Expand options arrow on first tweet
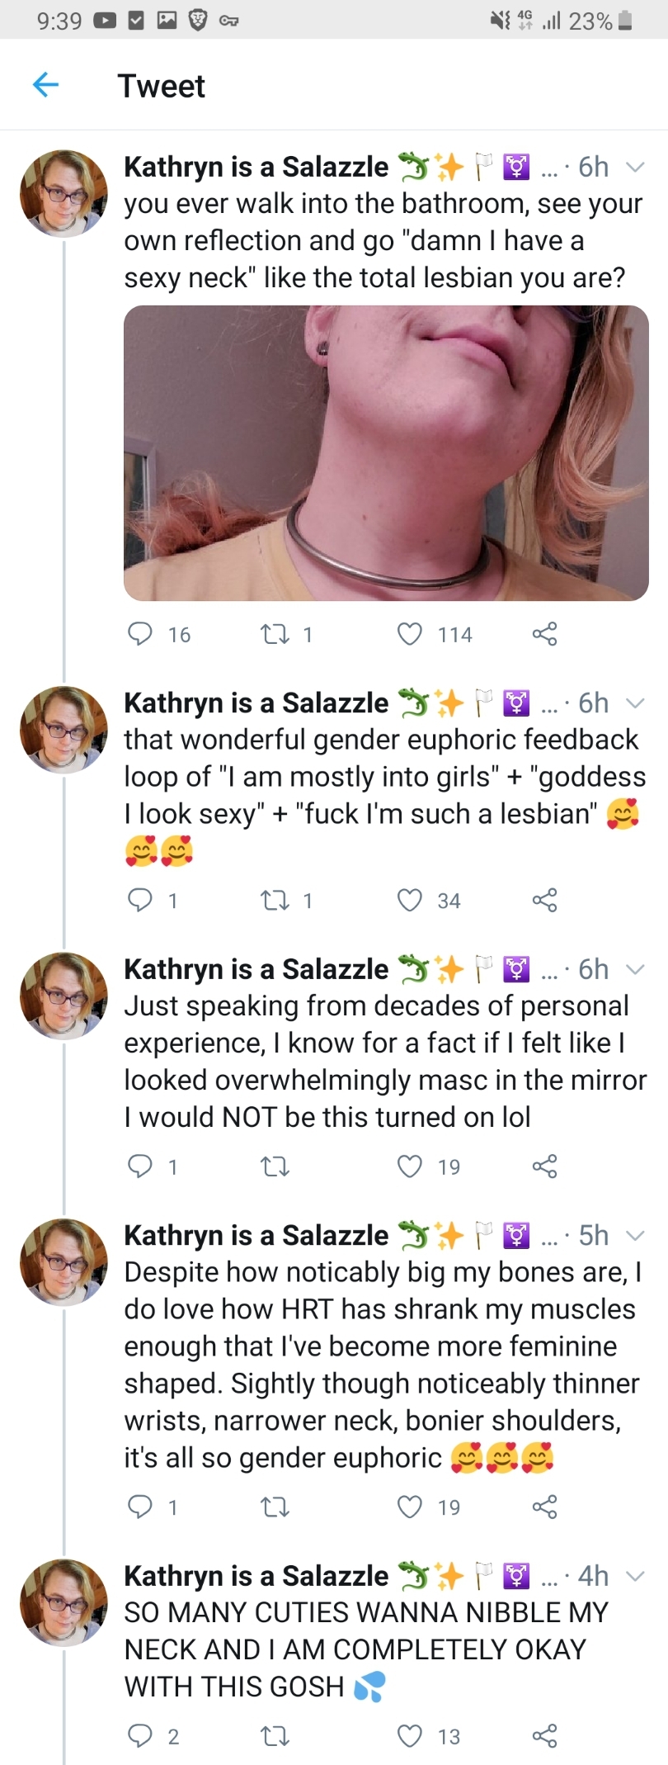Screen dimensions: 668x1765 (635, 167)
